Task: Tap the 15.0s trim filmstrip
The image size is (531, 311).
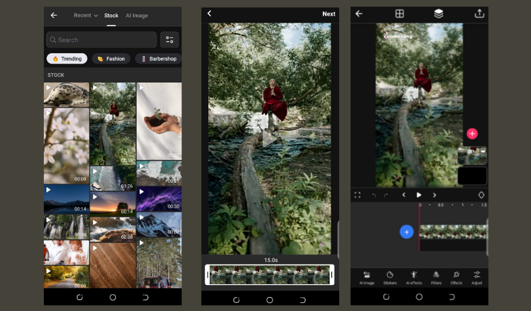Action: (x=270, y=275)
